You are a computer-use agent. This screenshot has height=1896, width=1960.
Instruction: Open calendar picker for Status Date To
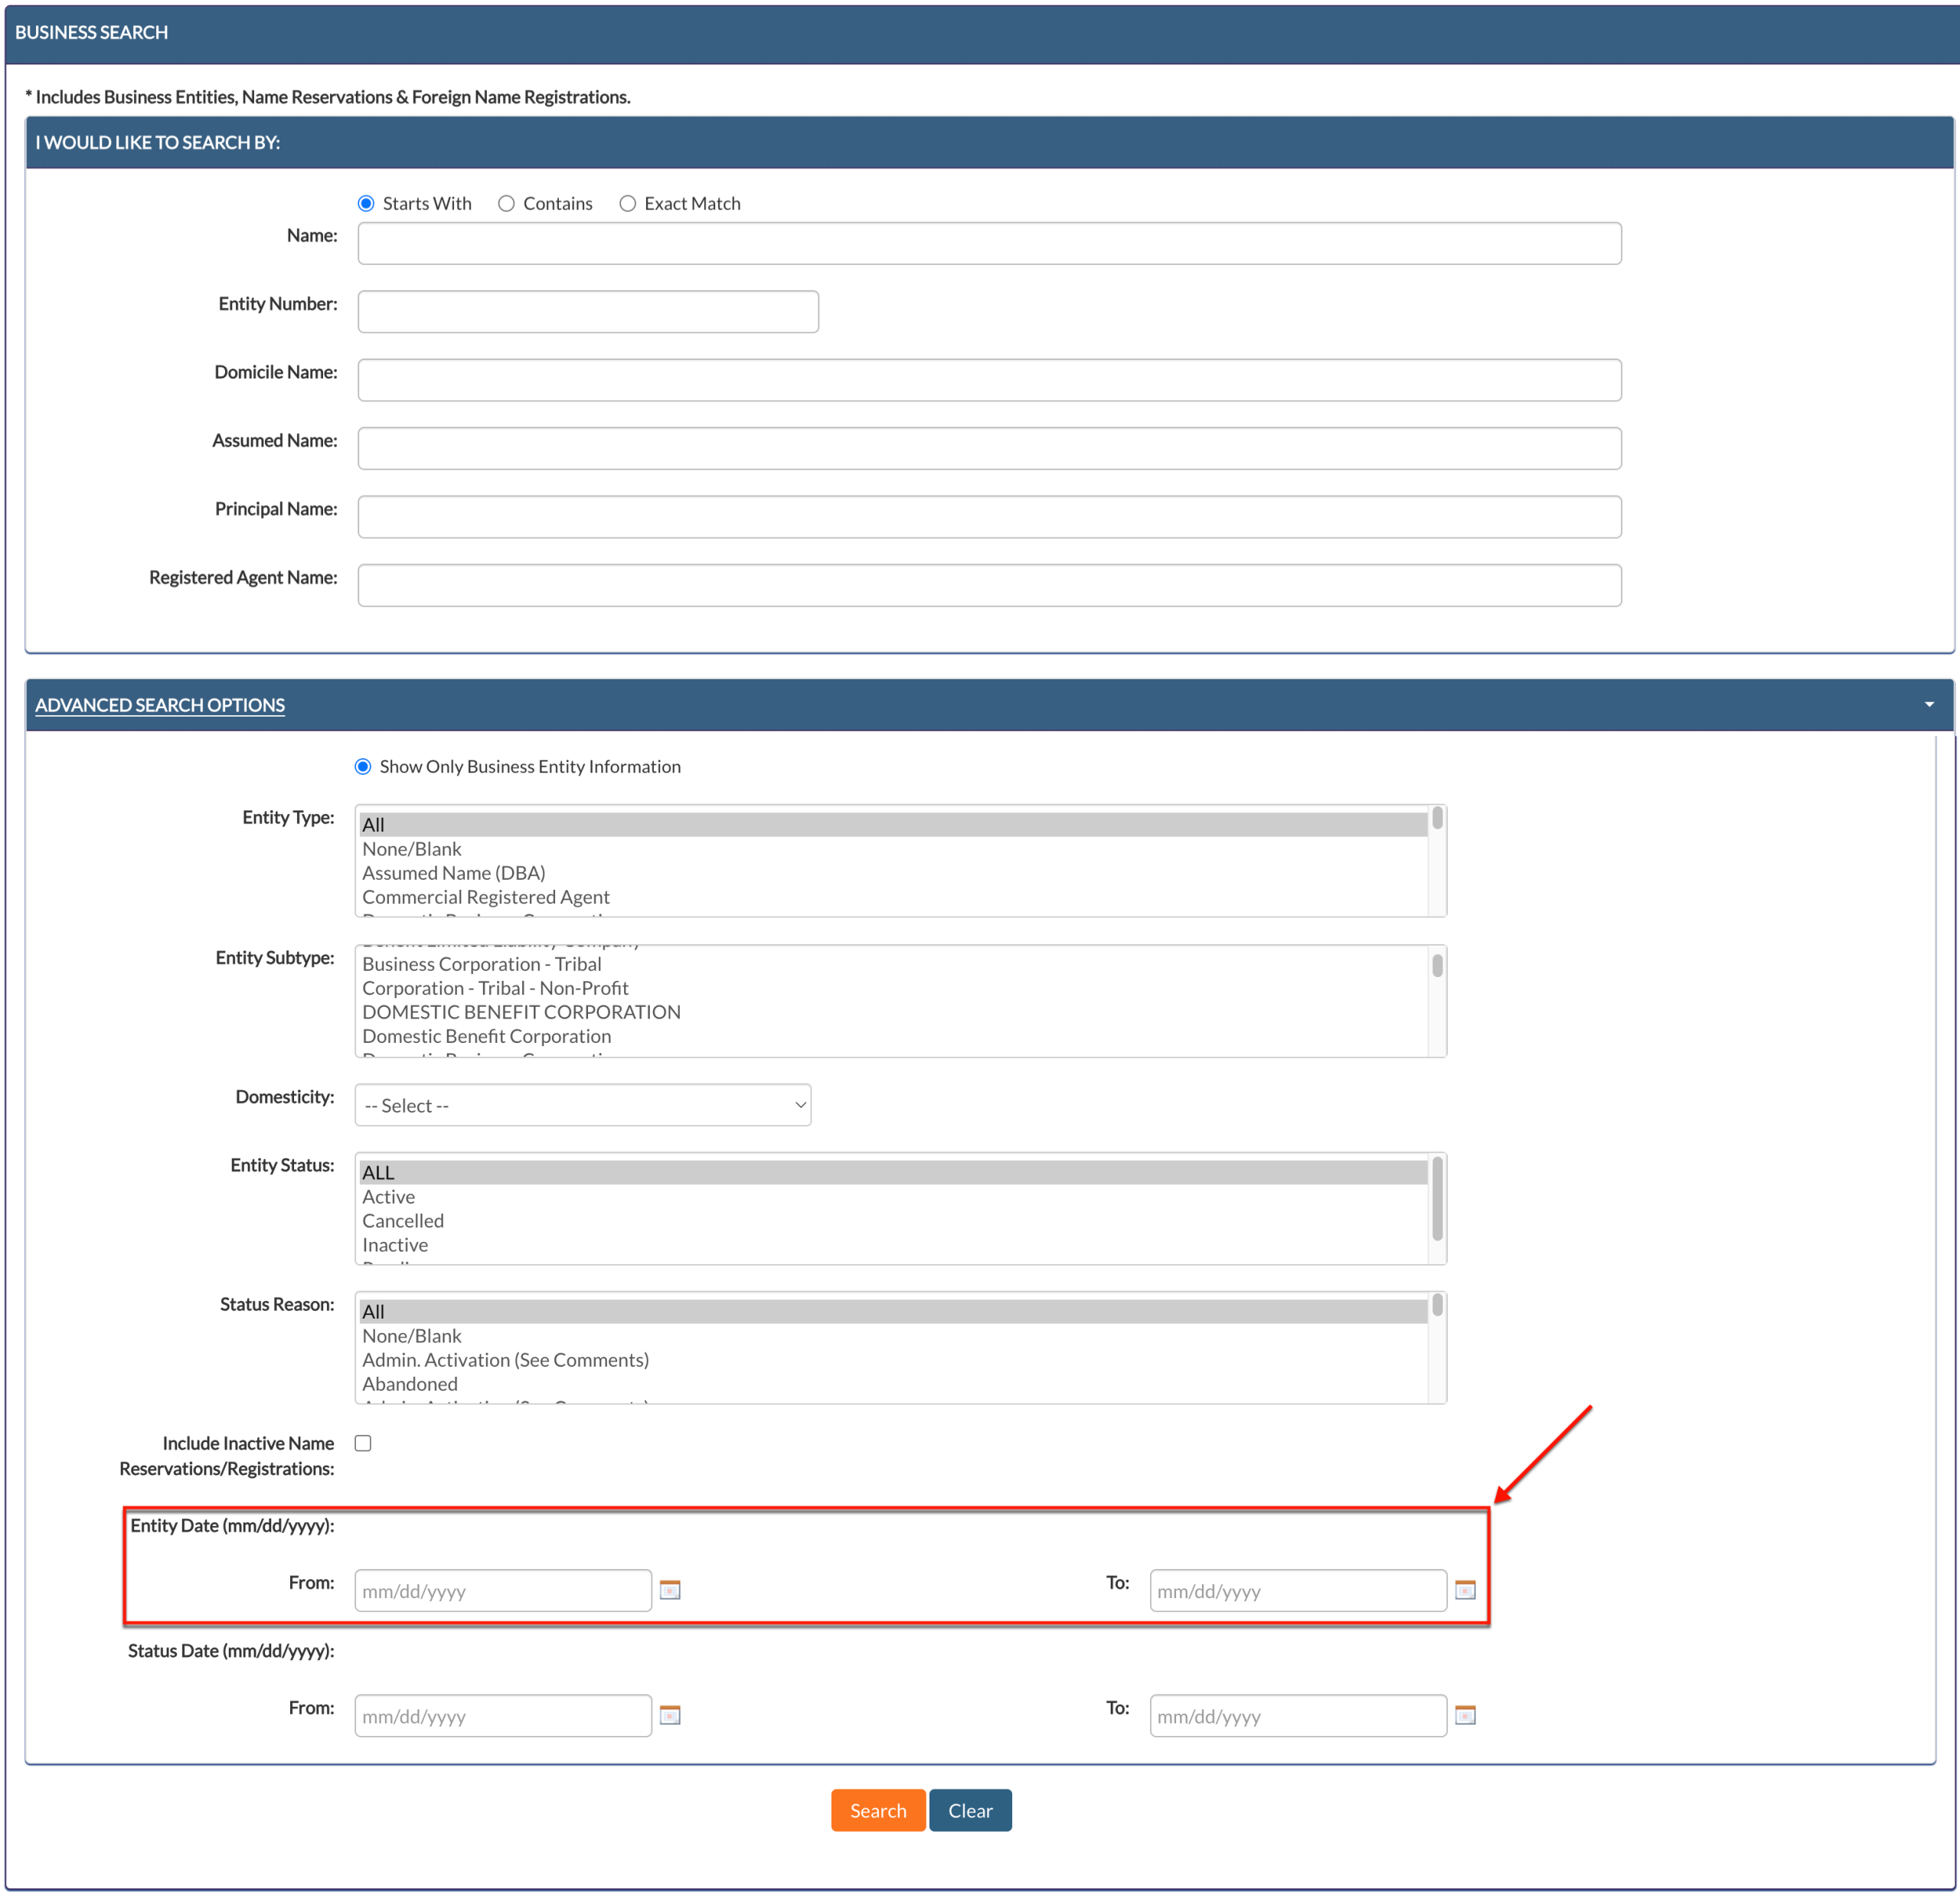point(1465,1715)
